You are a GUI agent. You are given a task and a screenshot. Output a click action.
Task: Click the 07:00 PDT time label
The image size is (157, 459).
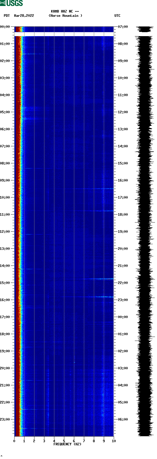click(5, 146)
